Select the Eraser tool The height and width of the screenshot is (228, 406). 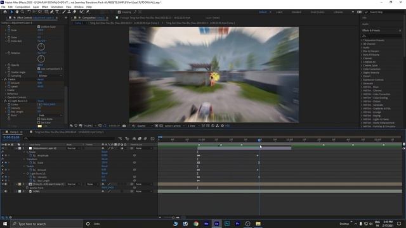pos(75,12)
